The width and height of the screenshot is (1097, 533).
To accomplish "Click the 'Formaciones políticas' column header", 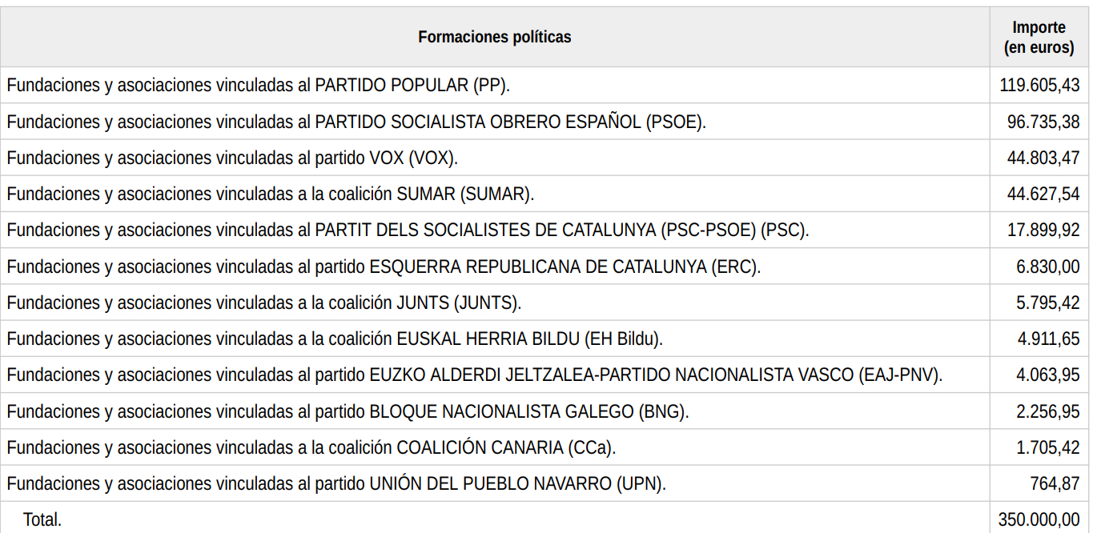I will click(x=495, y=37).
